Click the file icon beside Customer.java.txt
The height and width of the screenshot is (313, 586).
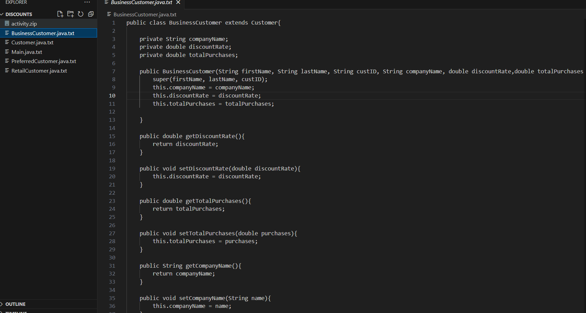(7, 42)
